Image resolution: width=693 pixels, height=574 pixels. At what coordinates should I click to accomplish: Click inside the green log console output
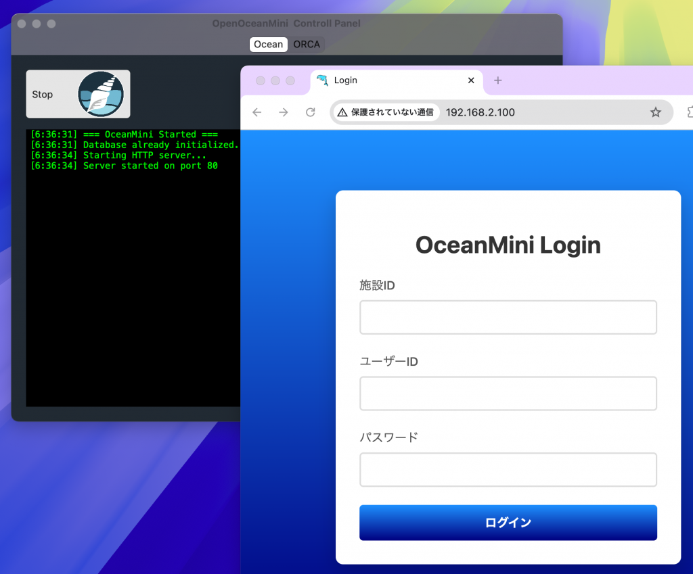click(x=133, y=270)
